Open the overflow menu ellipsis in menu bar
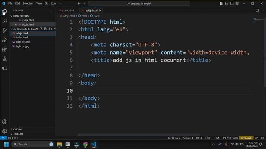The height and width of the screenshot is (149, 266). tap(61, 3)
